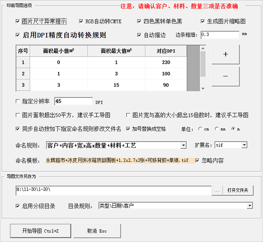Click the browse "..." button beside export path

click(x=216, y=190)
